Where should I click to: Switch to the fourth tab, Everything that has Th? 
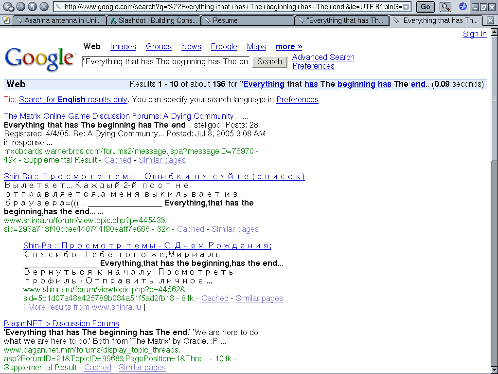(x=342, y=20)
